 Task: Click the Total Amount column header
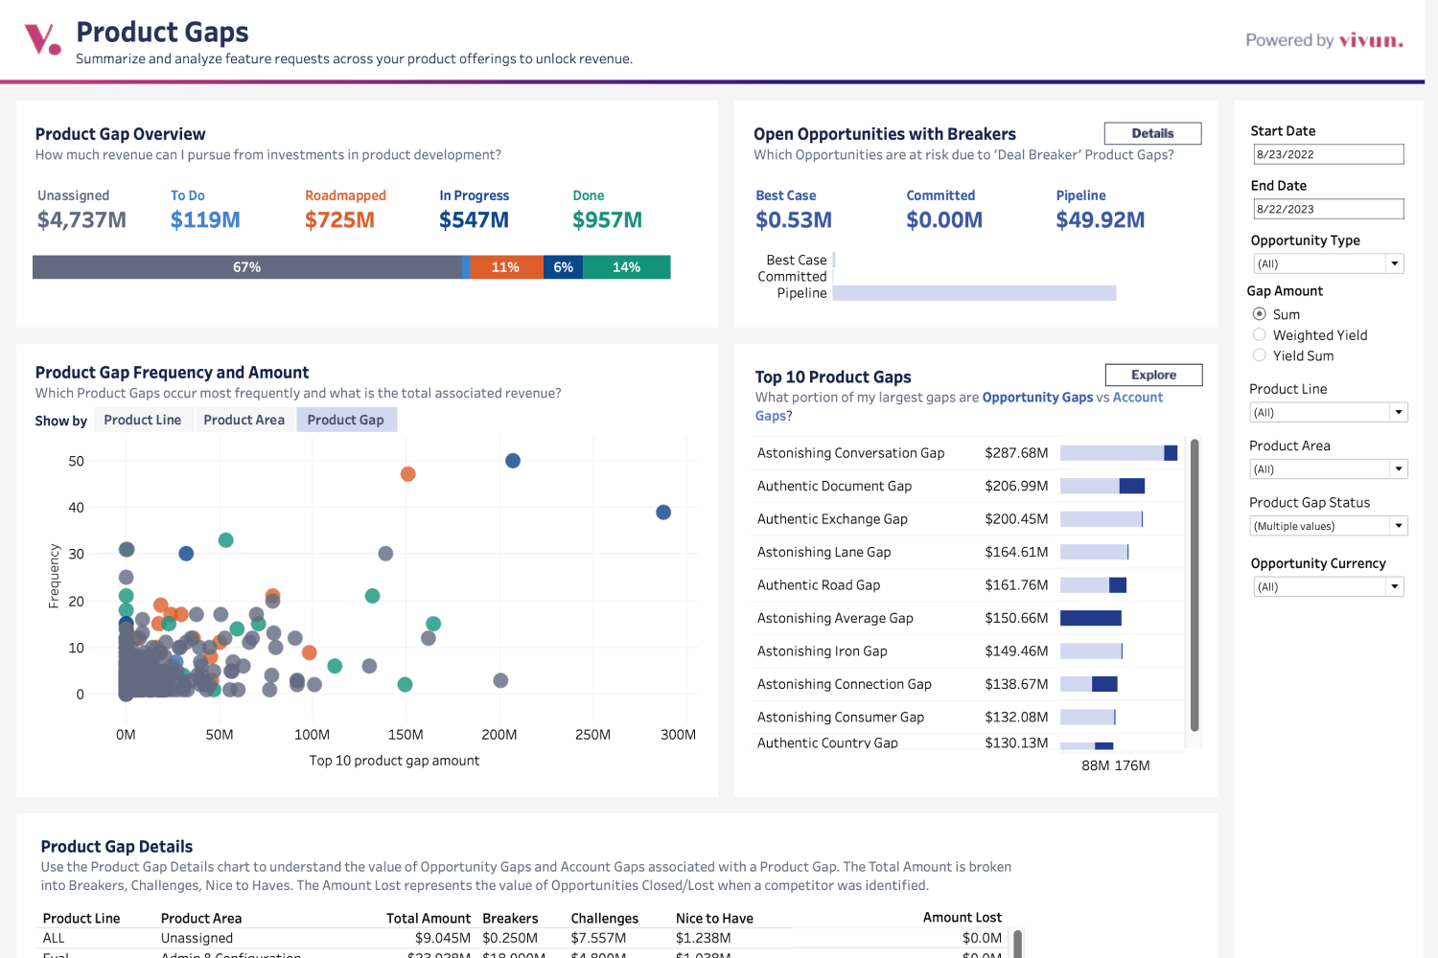(429, 918)
